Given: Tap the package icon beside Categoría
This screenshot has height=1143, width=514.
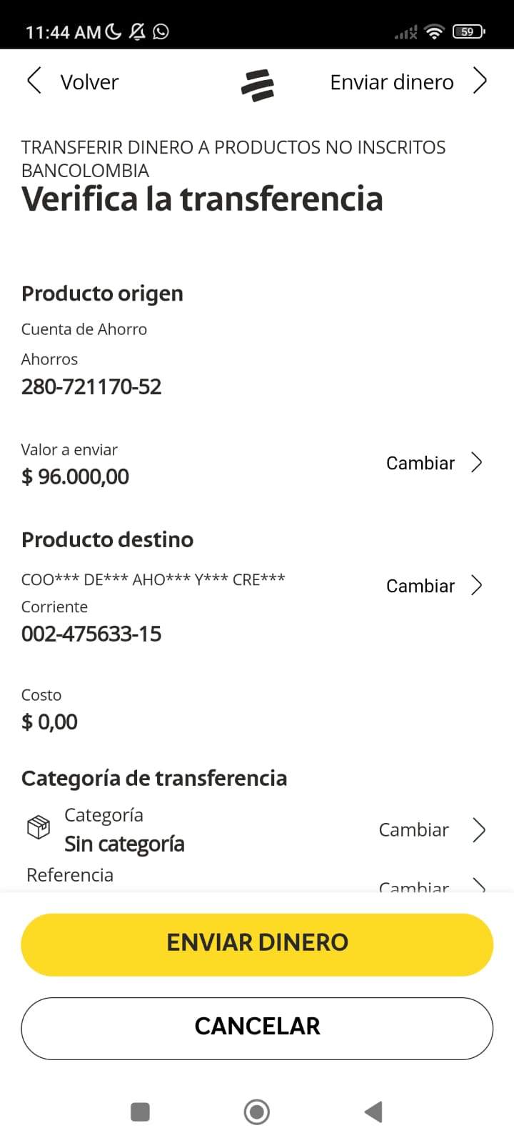Looking at the screenshot, I should pos(39,827).
